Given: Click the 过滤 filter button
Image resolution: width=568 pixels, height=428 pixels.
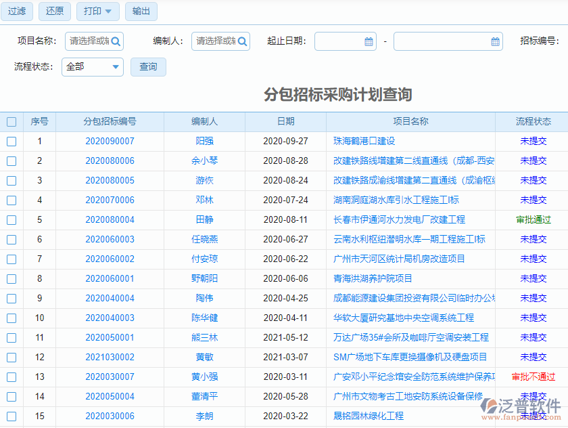Looking at the screenshot, I should tap(16, 12).
